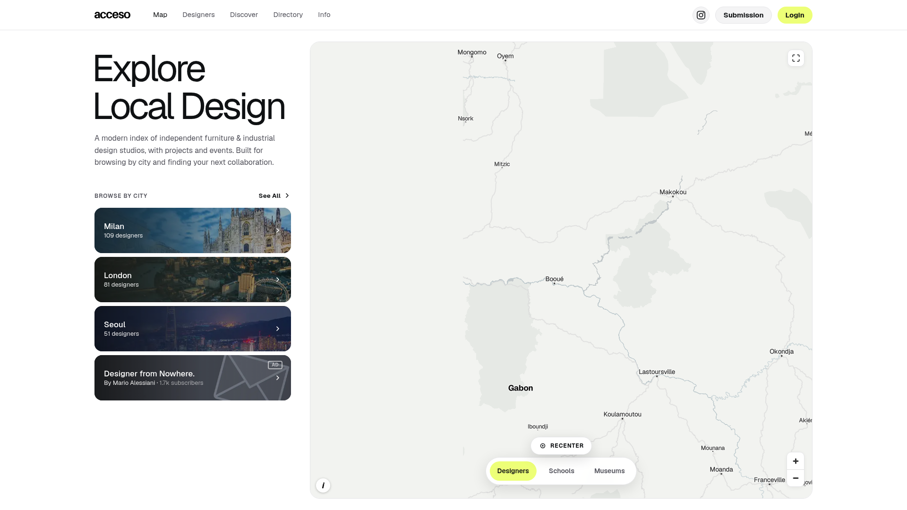Click Booué city label on map
Viewport: 907px width, 510px height.
555,279
